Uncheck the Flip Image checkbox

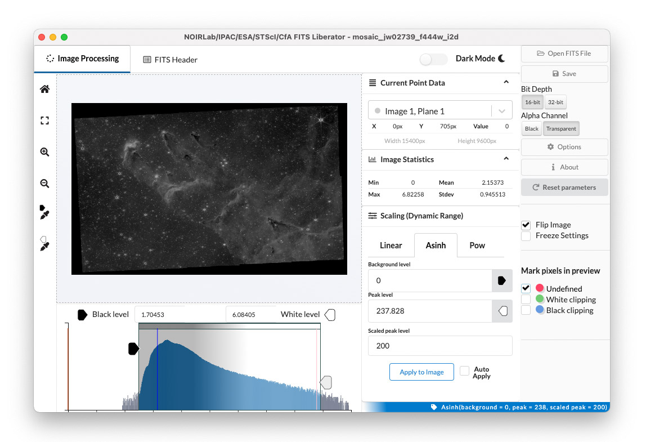tap(526, 225)
